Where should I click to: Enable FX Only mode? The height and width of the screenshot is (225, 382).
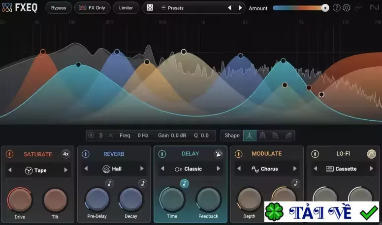pyautogui.click(x=92, y=8)
